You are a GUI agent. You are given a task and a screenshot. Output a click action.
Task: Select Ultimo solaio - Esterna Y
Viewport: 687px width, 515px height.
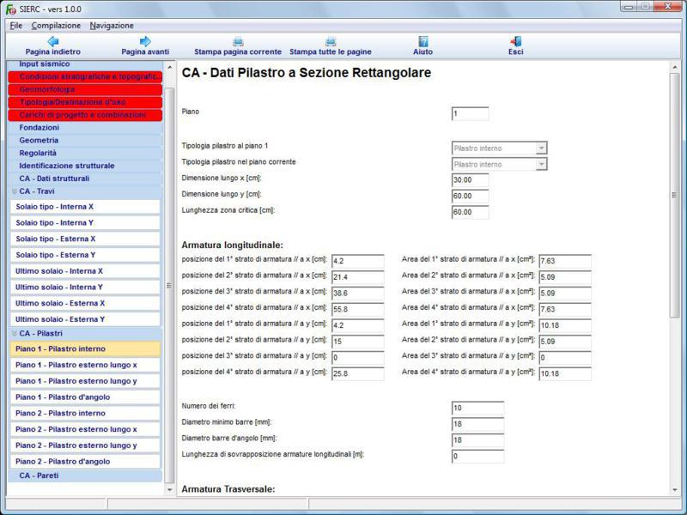tap(85, 319)
